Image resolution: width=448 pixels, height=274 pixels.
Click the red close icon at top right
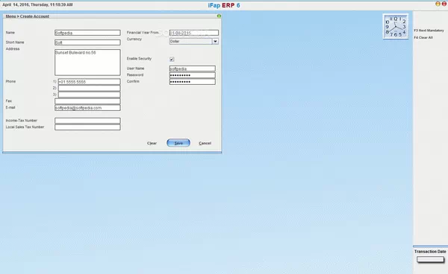pyautogui.click(x=444, y=4)
